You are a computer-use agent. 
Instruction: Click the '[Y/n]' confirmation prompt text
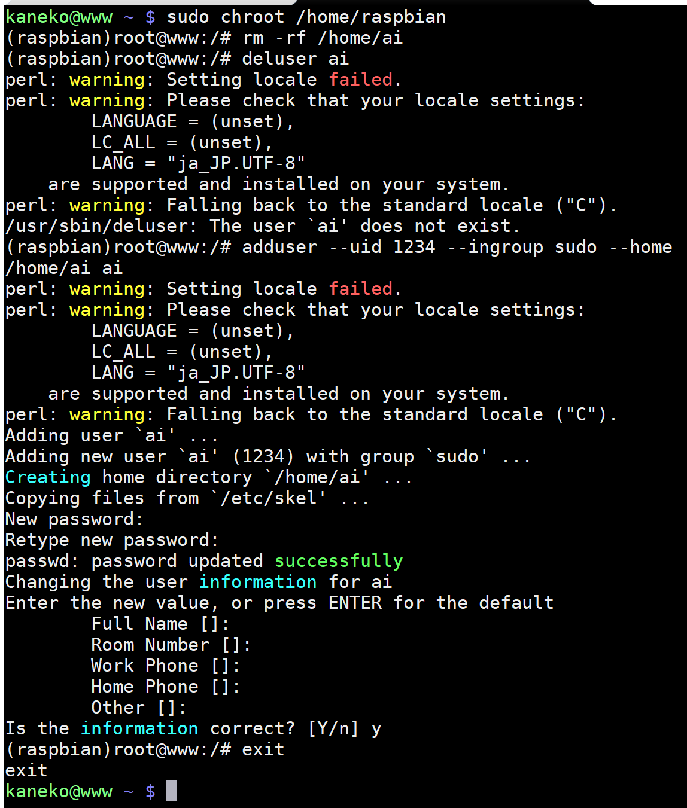pyautogui.click(x=333, y=728)
